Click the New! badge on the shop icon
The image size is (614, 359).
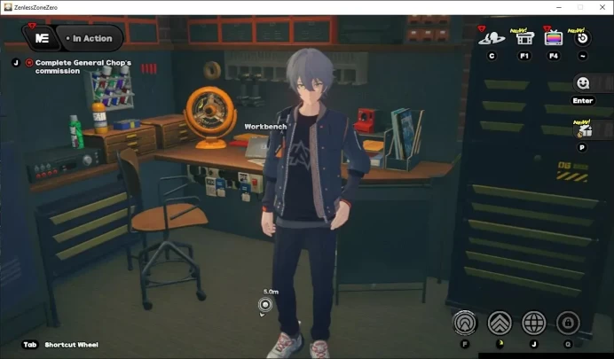[x=519, y=30]
